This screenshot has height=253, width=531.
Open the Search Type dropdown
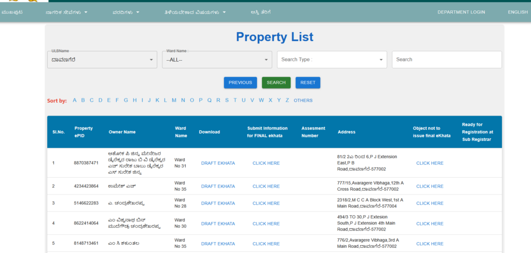coord(332,60)
